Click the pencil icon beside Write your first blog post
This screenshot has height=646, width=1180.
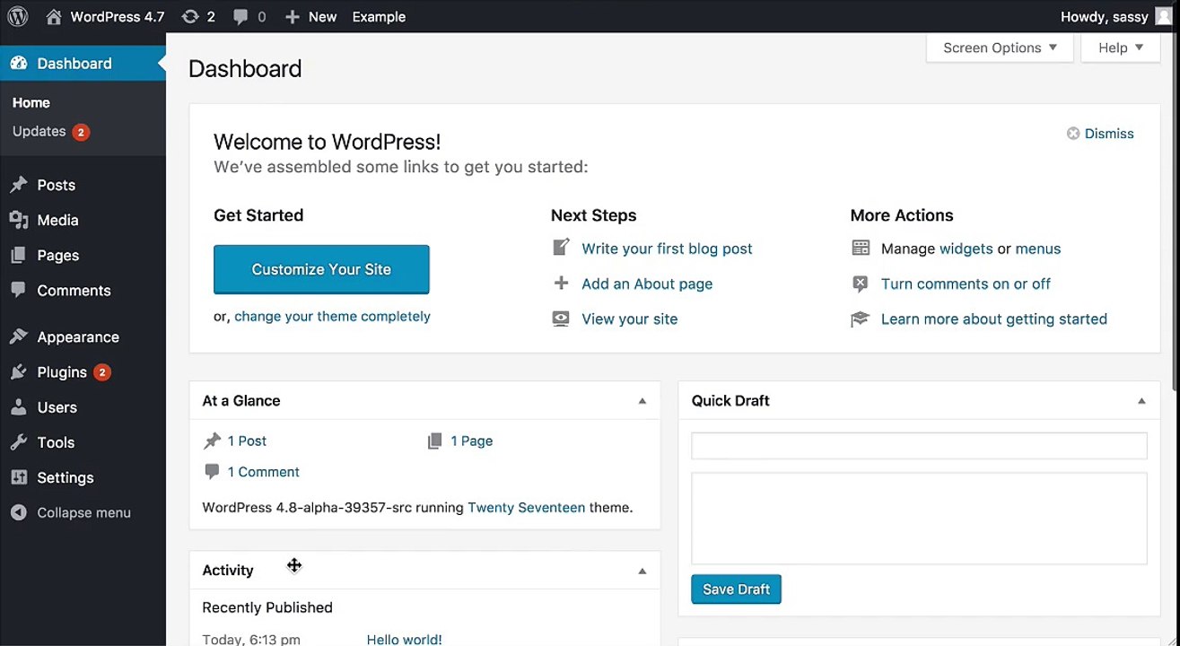[561, 248]
